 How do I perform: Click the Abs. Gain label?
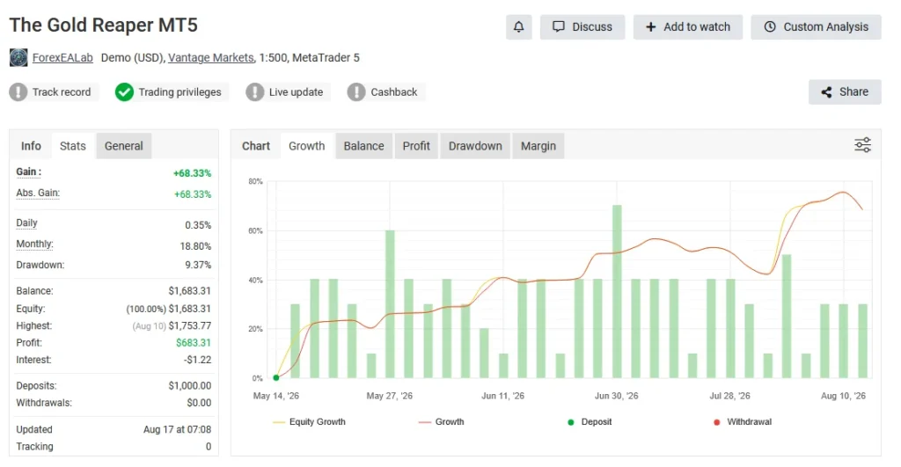pos(38,193)
